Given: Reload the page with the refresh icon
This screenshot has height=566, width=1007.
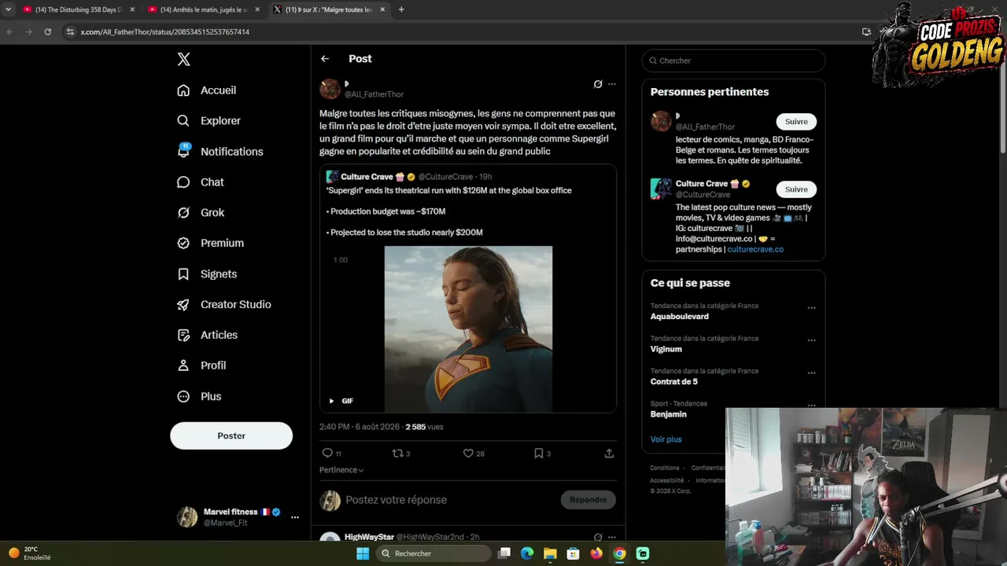Looking at the screenshot, I should click(x=48, y=31).
